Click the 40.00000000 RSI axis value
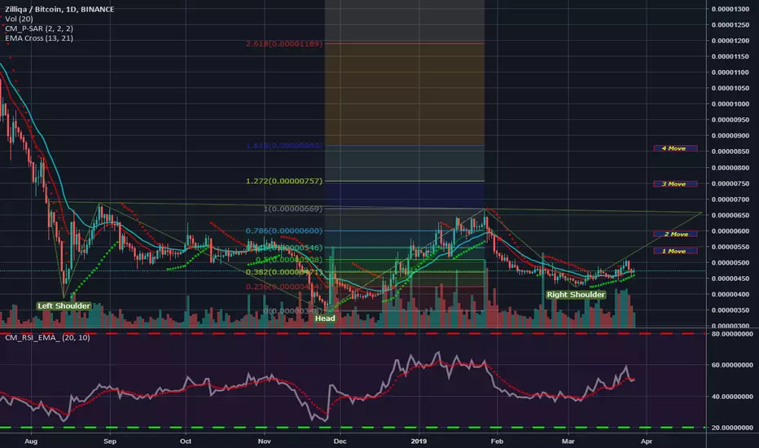Image resolution: width=759 pixels, height=448 pixels. pyautogui.click(x=732, y=397)
